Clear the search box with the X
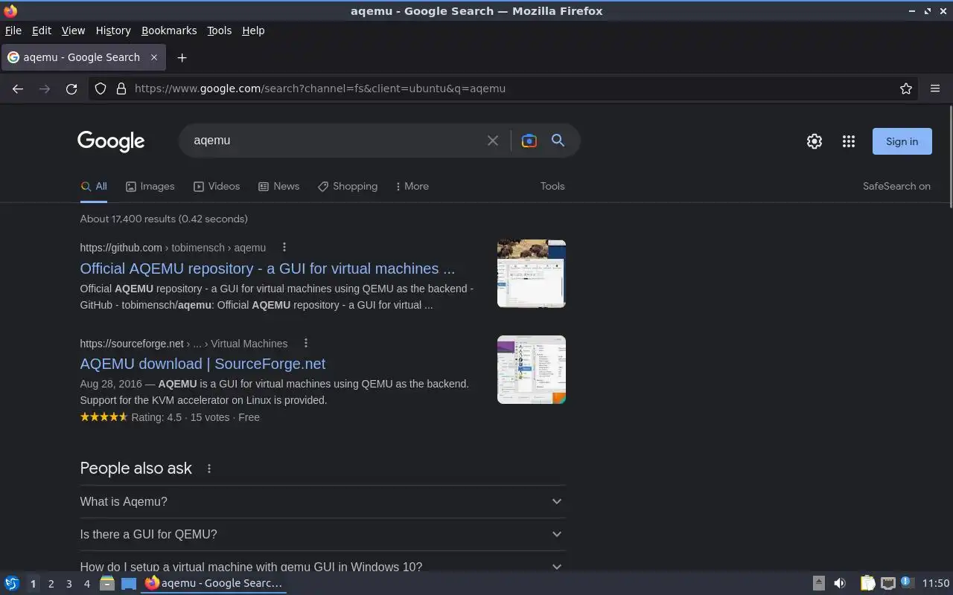 click(493, 141)
